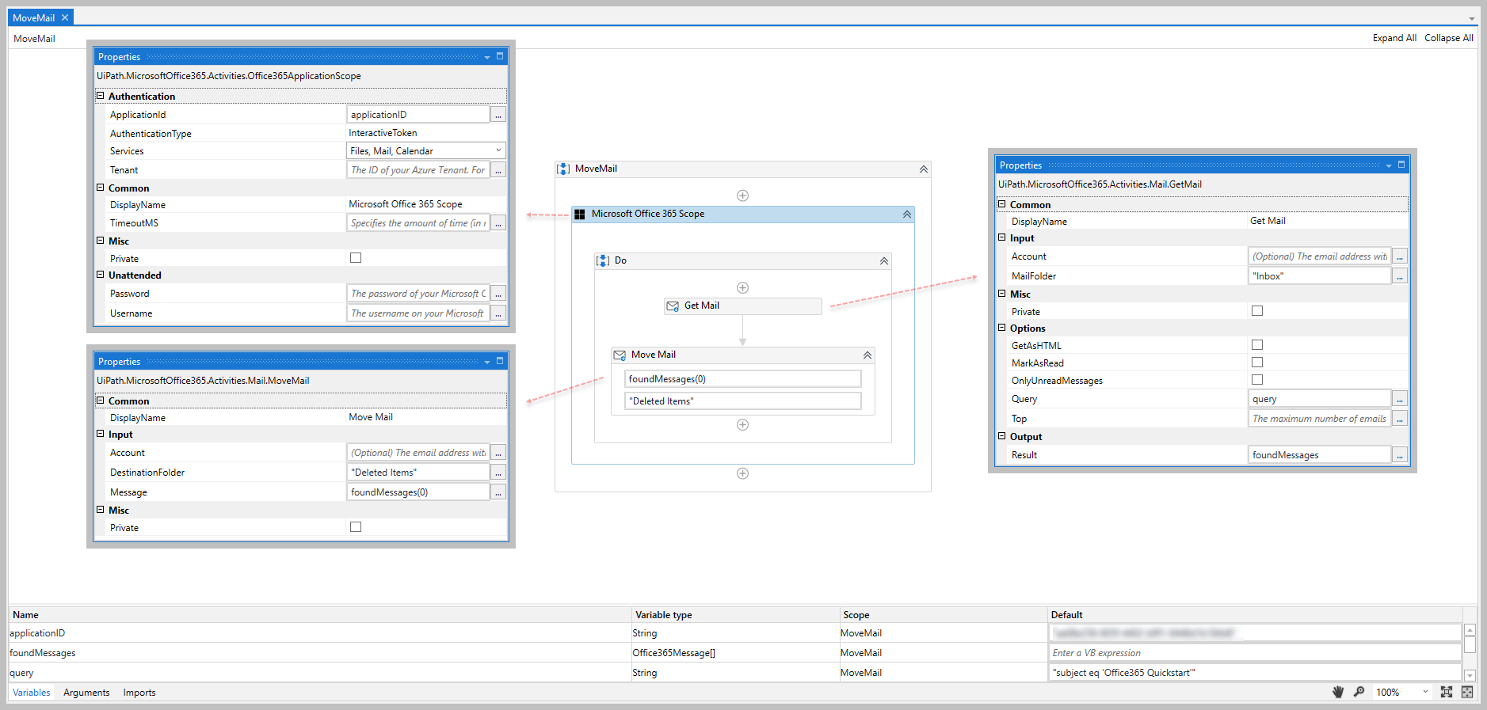Click the MoveMail sequence icon
This screenshot has height=710, width=1487.
563,169
